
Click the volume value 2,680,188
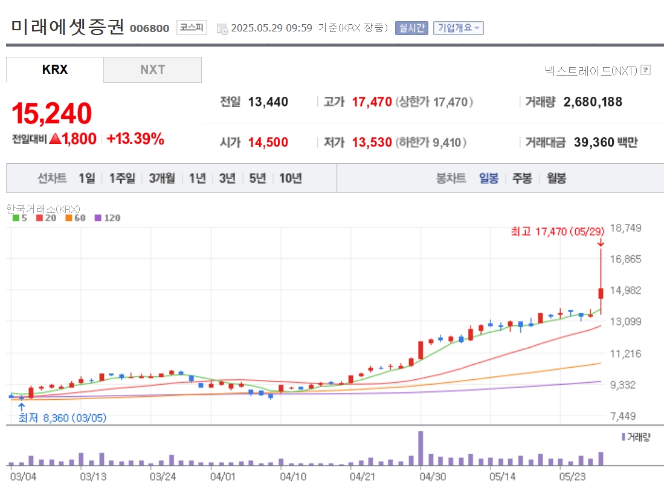click(x=593, y=102)
